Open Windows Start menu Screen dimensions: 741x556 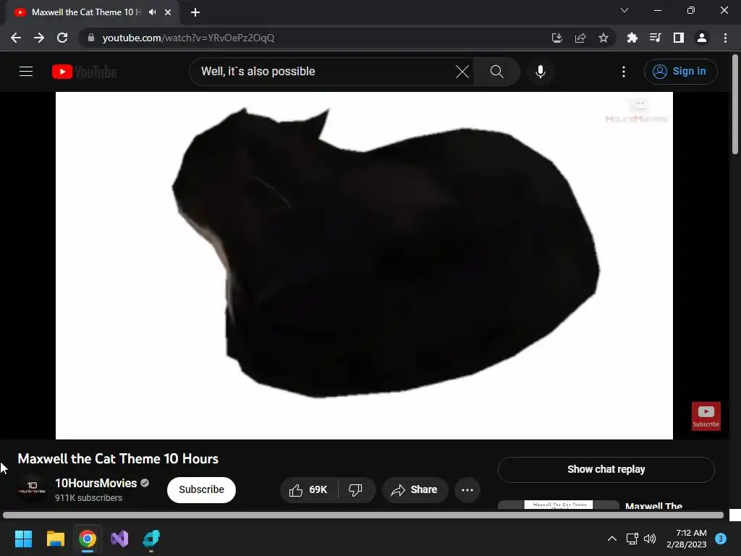tap(23, 539)
